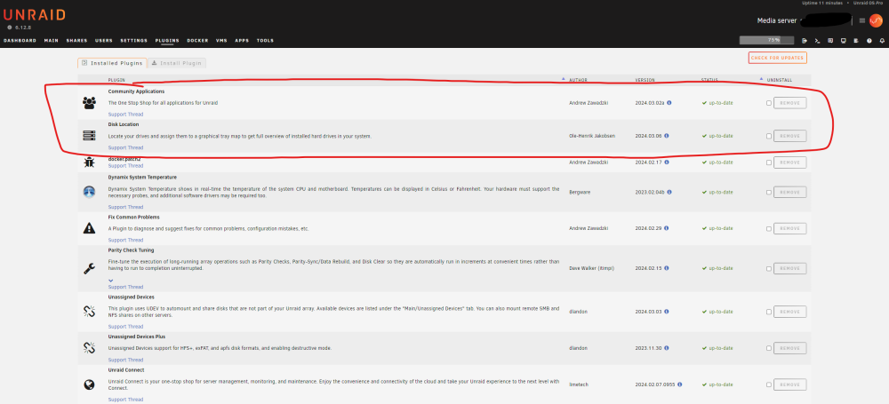Click the Media server name text
Screen dimensions: 889x404
[777, 20]
